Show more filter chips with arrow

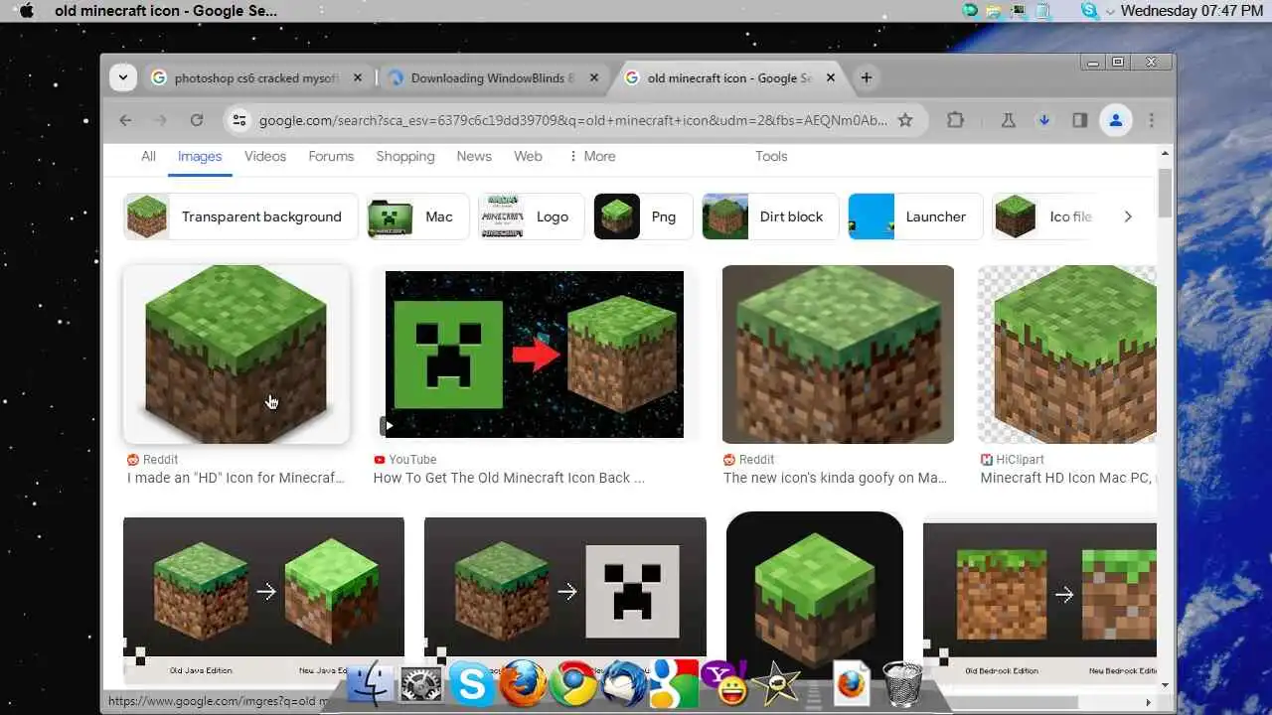(x=1128, y=216)
